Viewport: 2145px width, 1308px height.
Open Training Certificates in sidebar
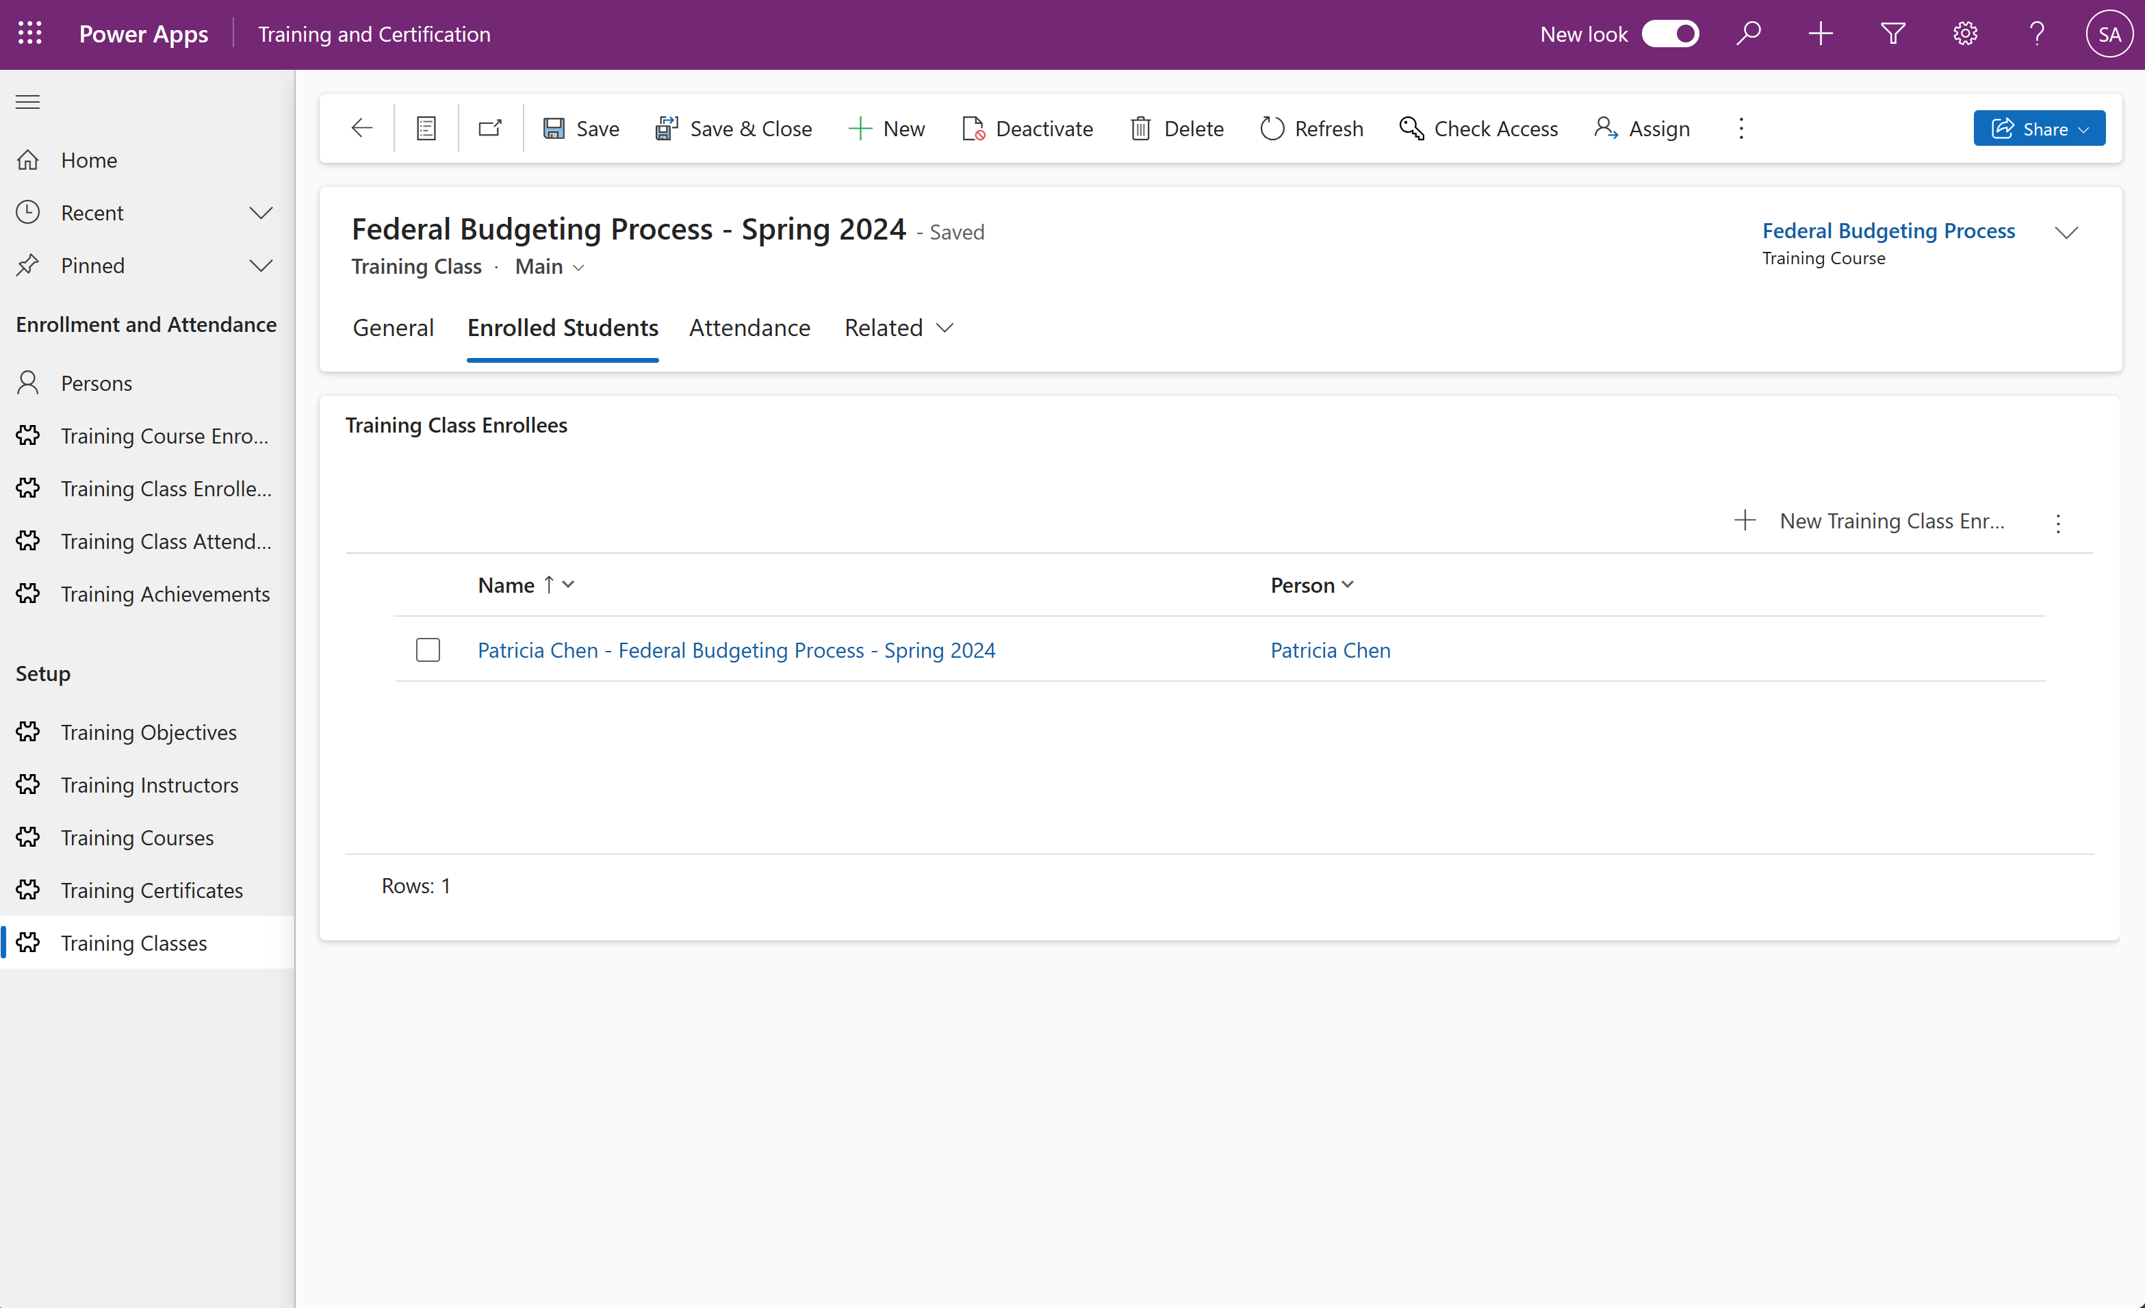[x=147, y=891]
